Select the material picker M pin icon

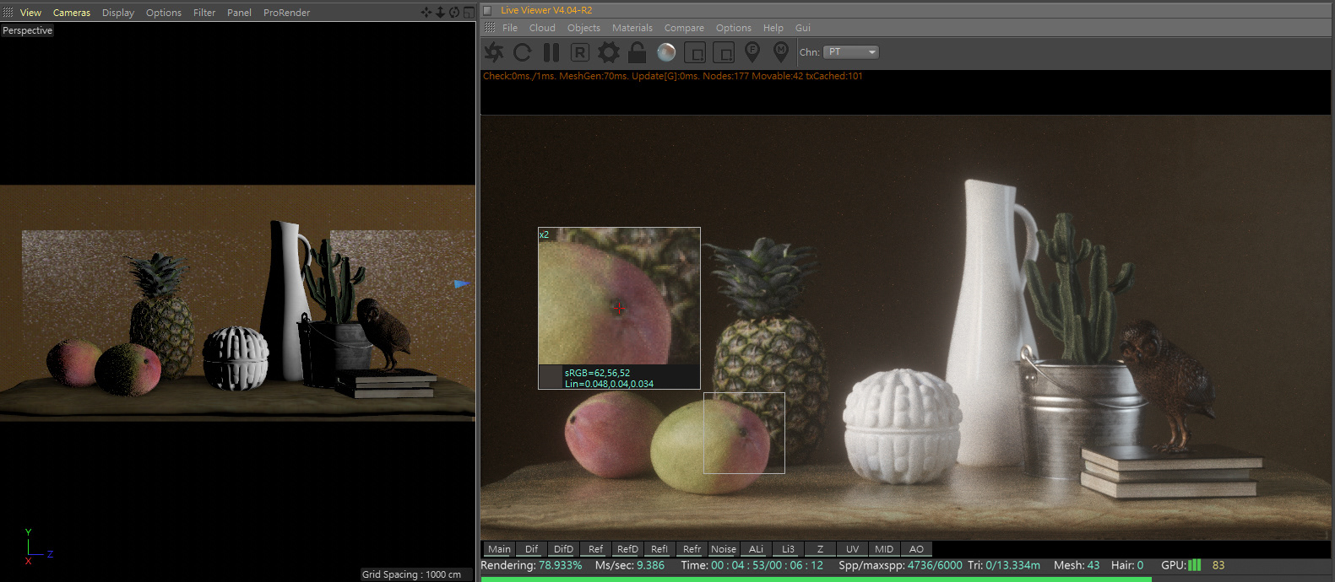point(781,52)
